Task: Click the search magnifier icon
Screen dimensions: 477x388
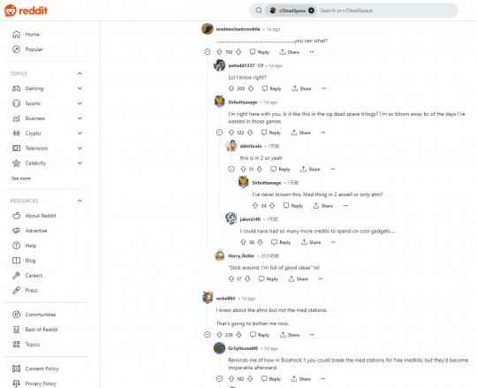Action: [259, 11]
